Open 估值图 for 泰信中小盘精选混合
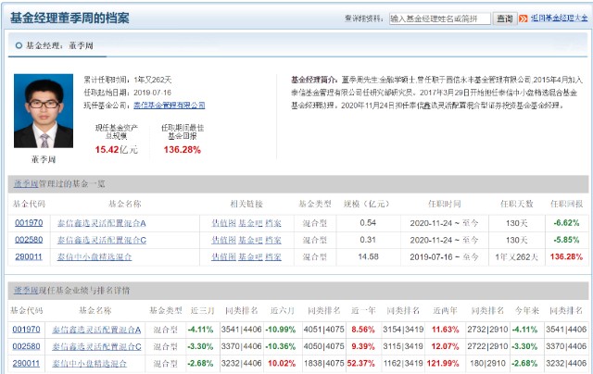This screenshot has width=593, height=374. tap(223, 256)
